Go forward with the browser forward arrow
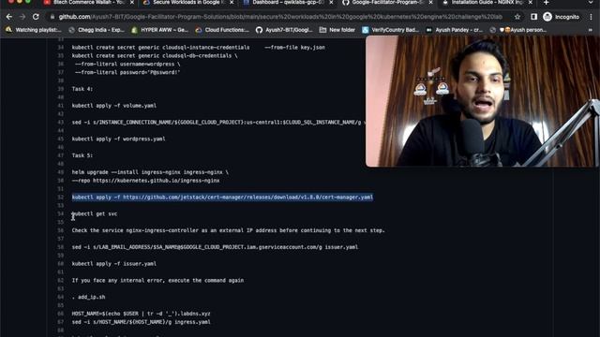The image size is (600, 337). (x=22, y=17)
